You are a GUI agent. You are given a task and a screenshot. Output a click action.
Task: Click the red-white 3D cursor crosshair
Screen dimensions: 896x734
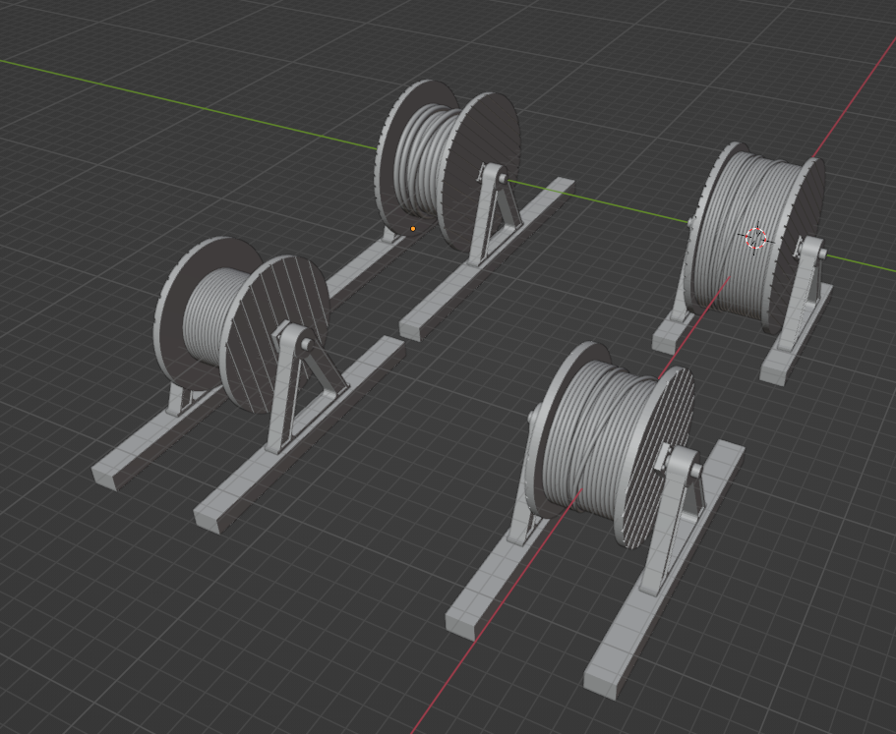(x=756, y=238)
